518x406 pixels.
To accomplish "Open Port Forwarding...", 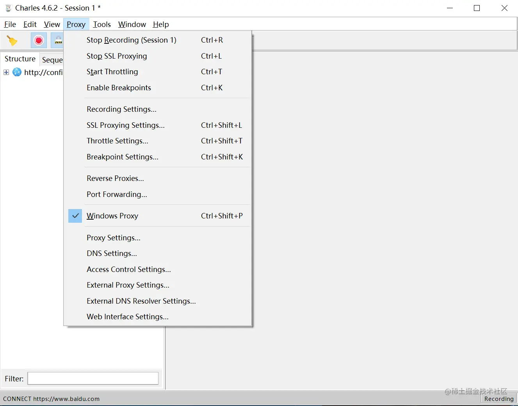I will (158, 194).
